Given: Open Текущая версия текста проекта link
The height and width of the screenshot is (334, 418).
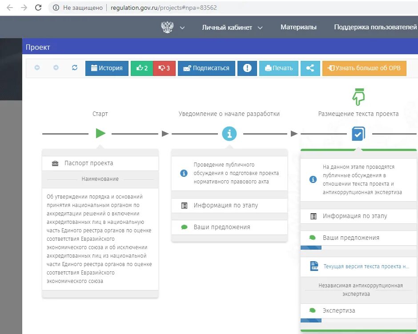Looking at the screenshot, I should click(x=366, y=266).
